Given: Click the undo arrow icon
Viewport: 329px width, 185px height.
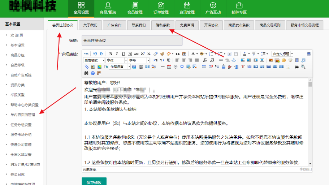Looking at the screenshot, I should pyautogui.click(x=95, y=54).
